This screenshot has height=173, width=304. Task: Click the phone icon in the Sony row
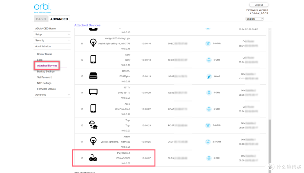[93, 59]
